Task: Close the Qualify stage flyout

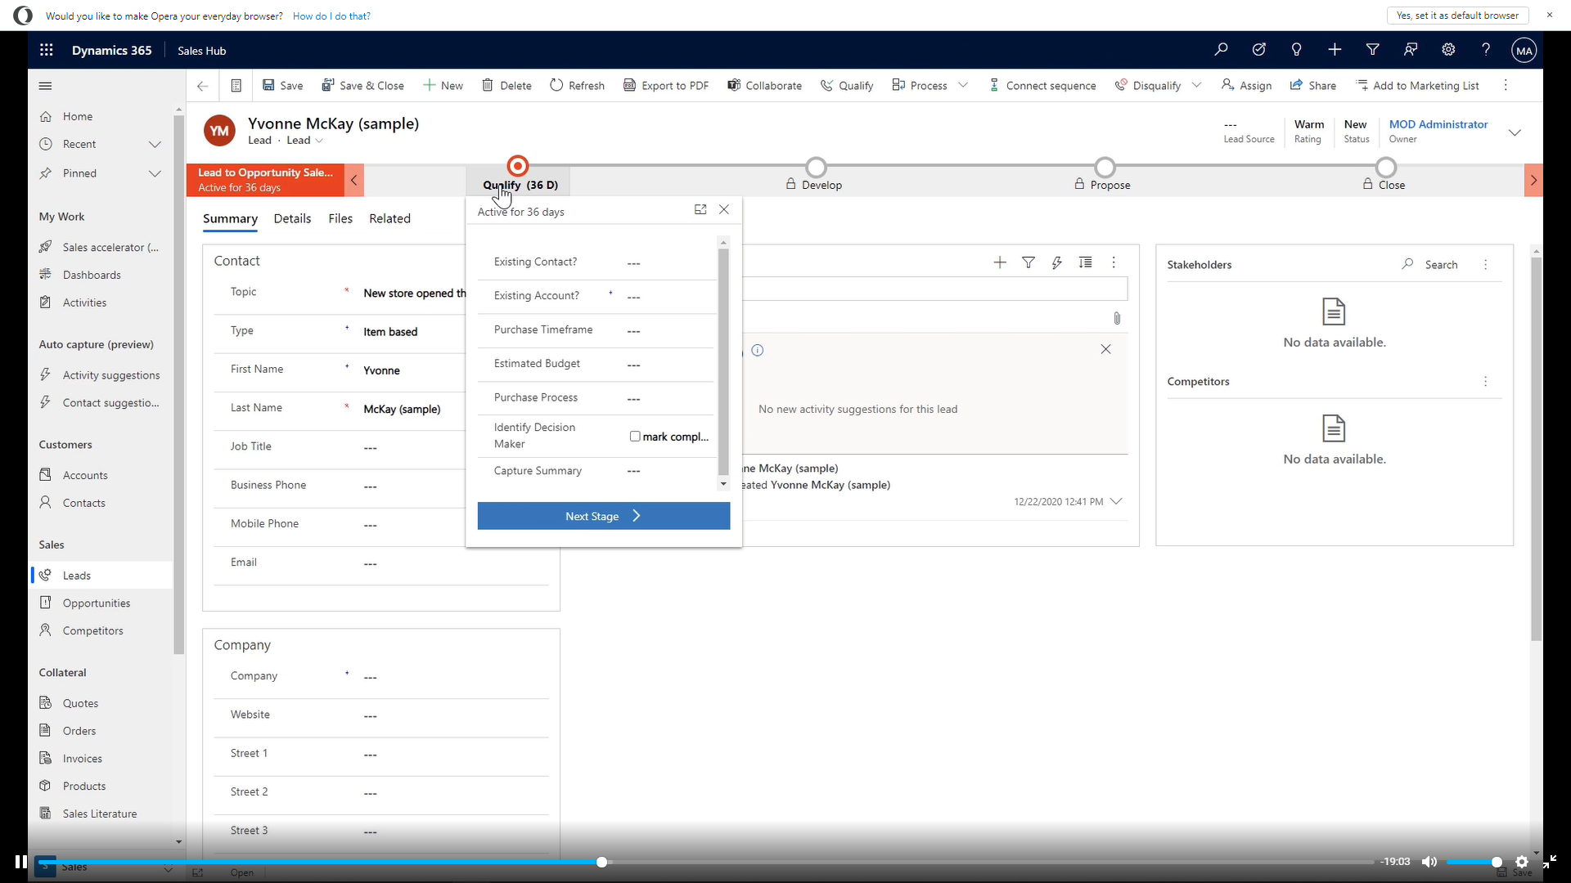Action: pos(724,210)
